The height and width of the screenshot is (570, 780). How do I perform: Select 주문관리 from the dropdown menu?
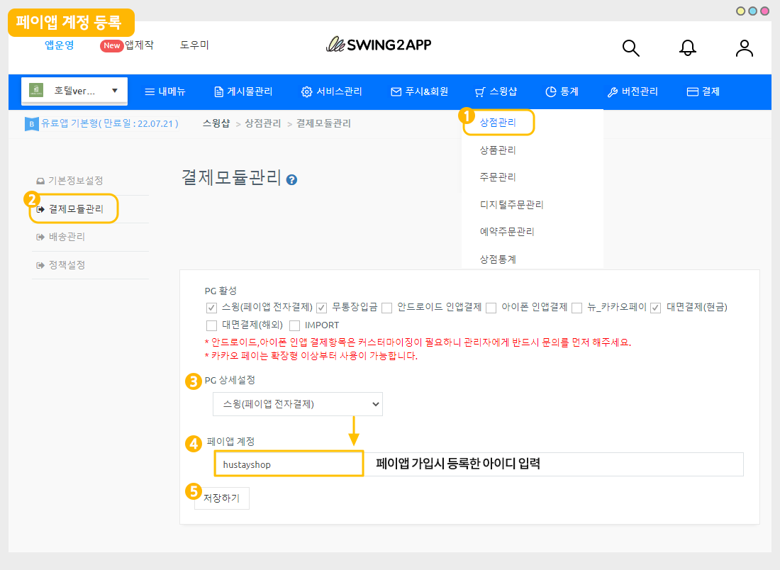(x=498, y=177)
